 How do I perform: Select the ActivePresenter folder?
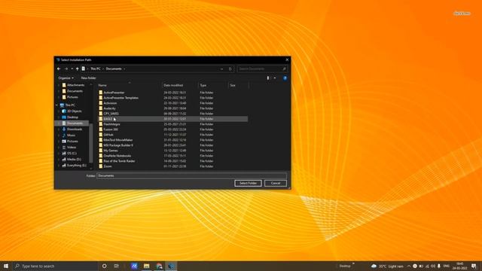tap(114, 93)
